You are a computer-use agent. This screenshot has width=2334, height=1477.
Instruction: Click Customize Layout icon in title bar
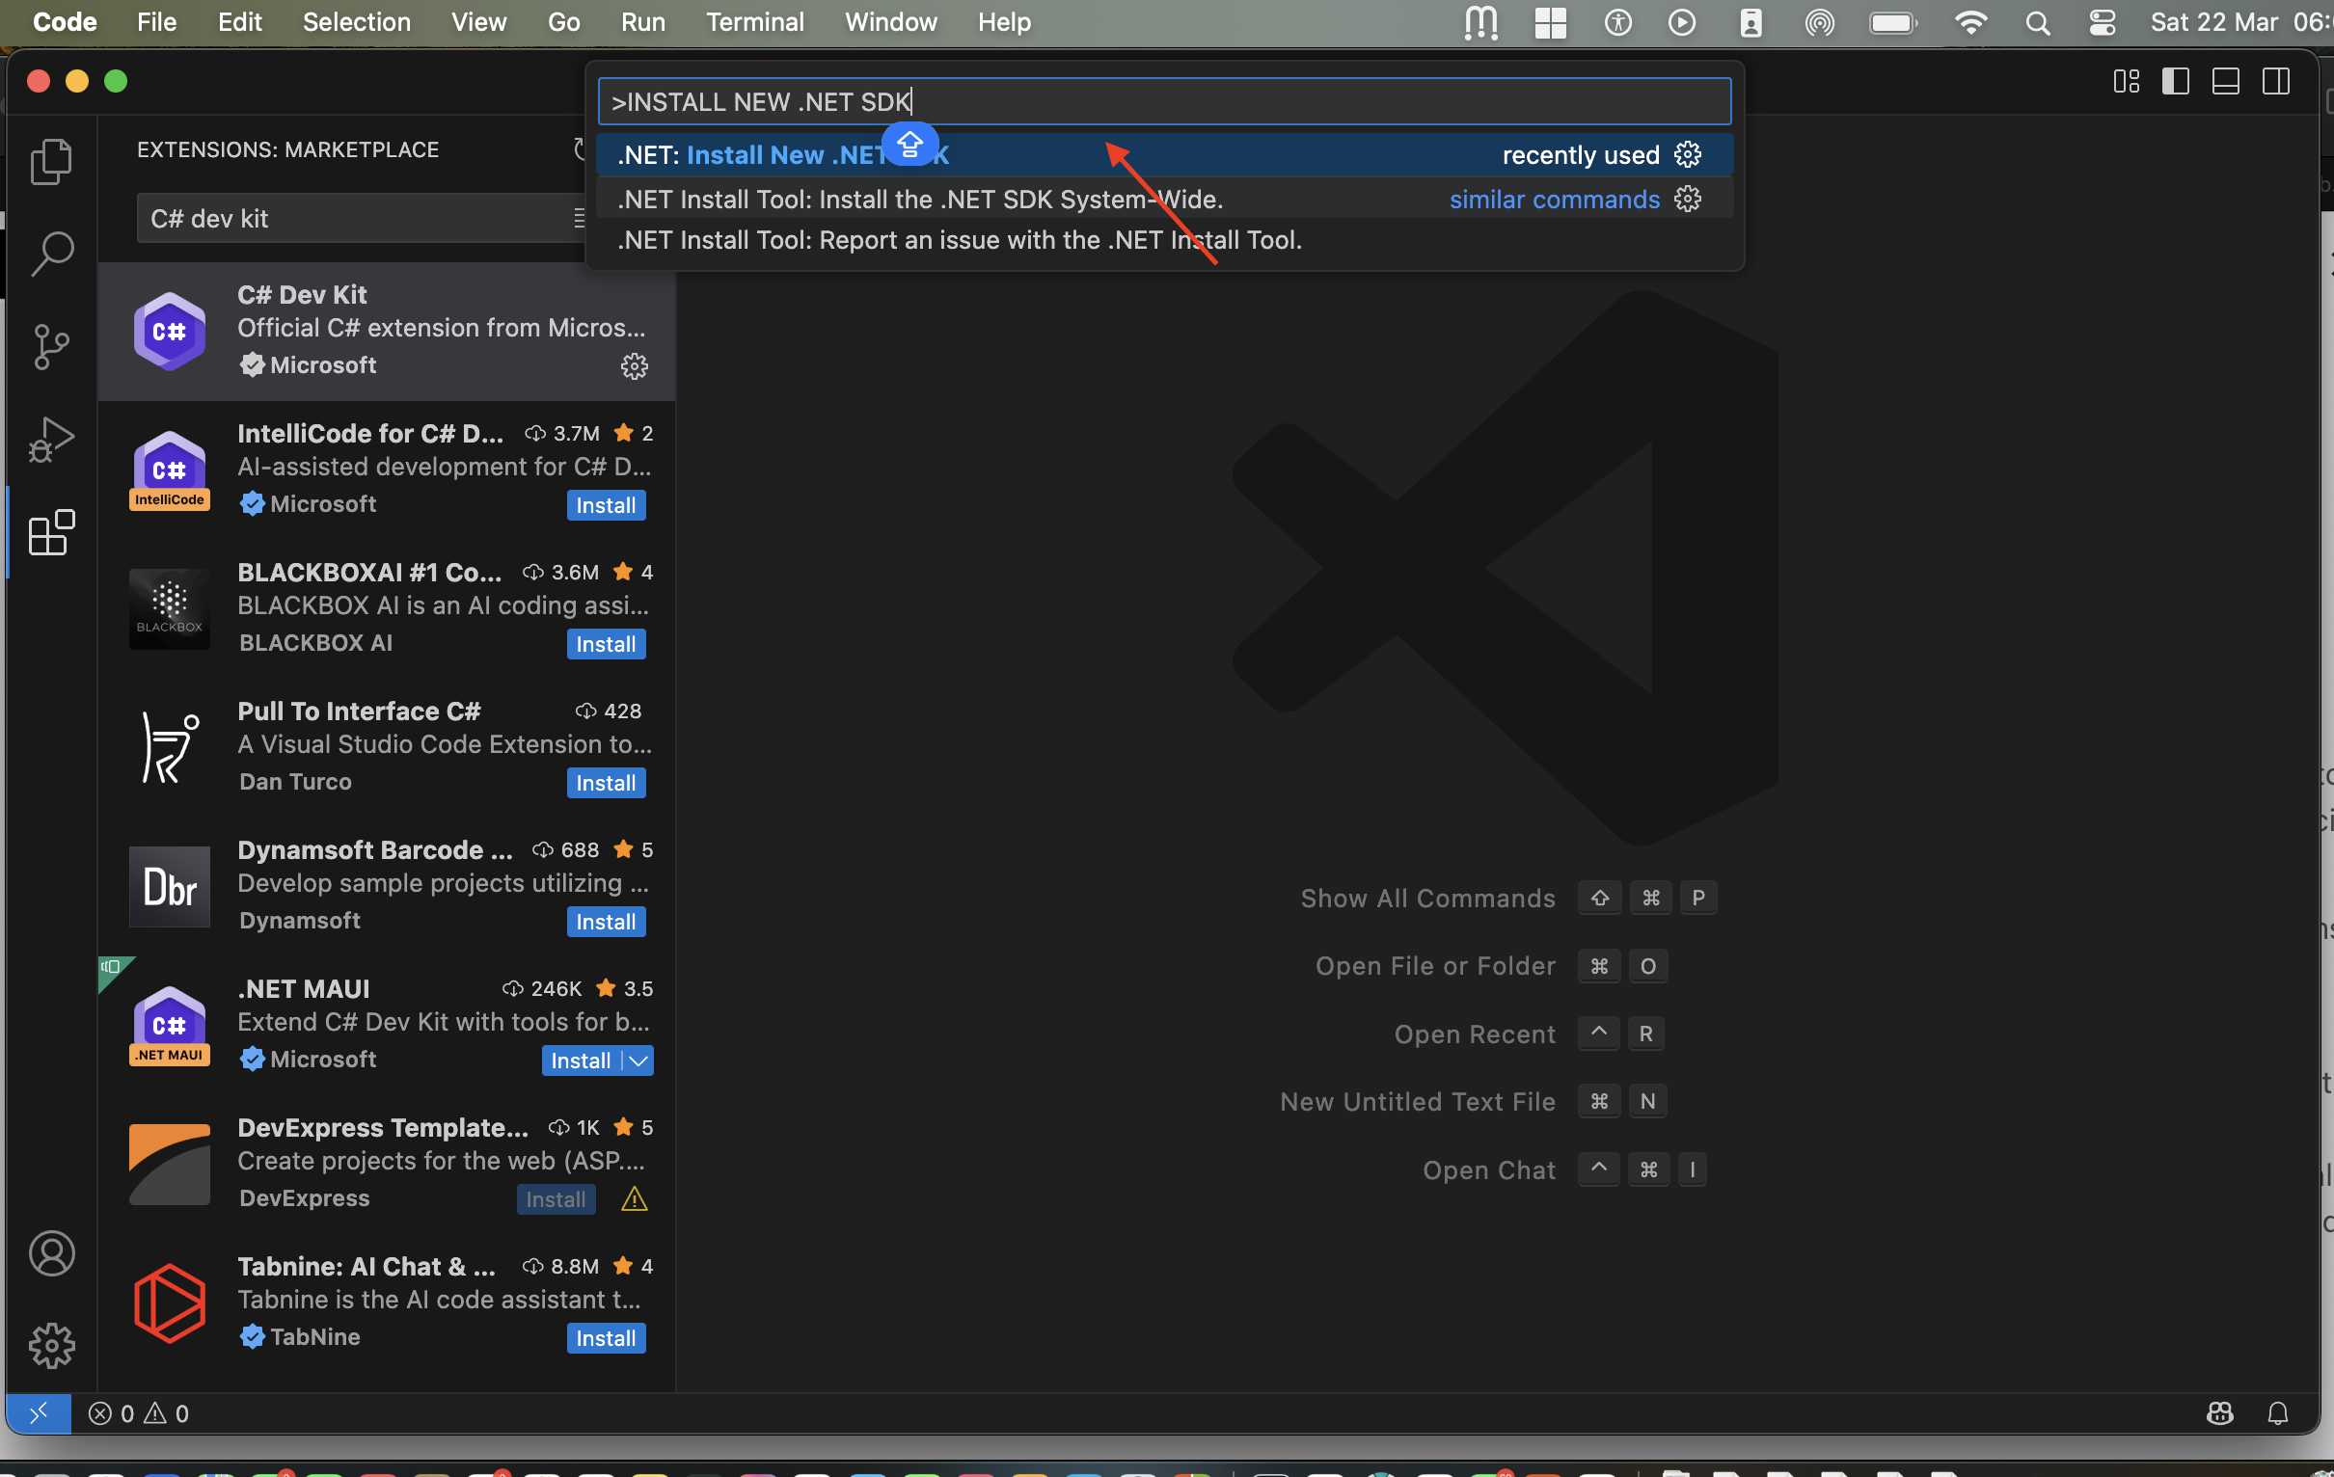[x=2126, y=81]
